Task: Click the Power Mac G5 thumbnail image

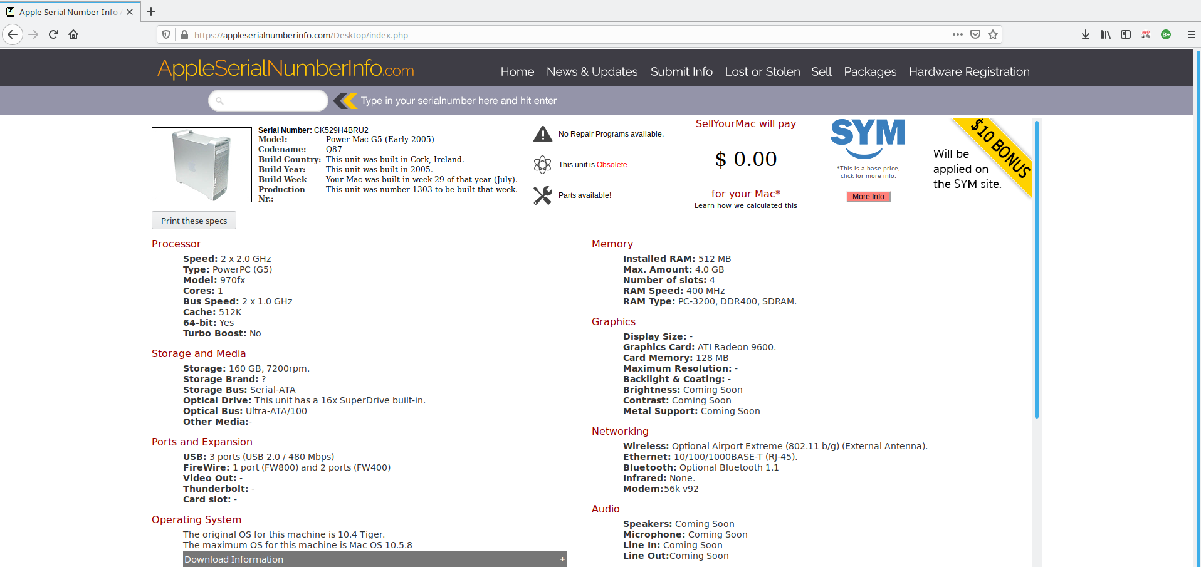Action: coord(202,165)
